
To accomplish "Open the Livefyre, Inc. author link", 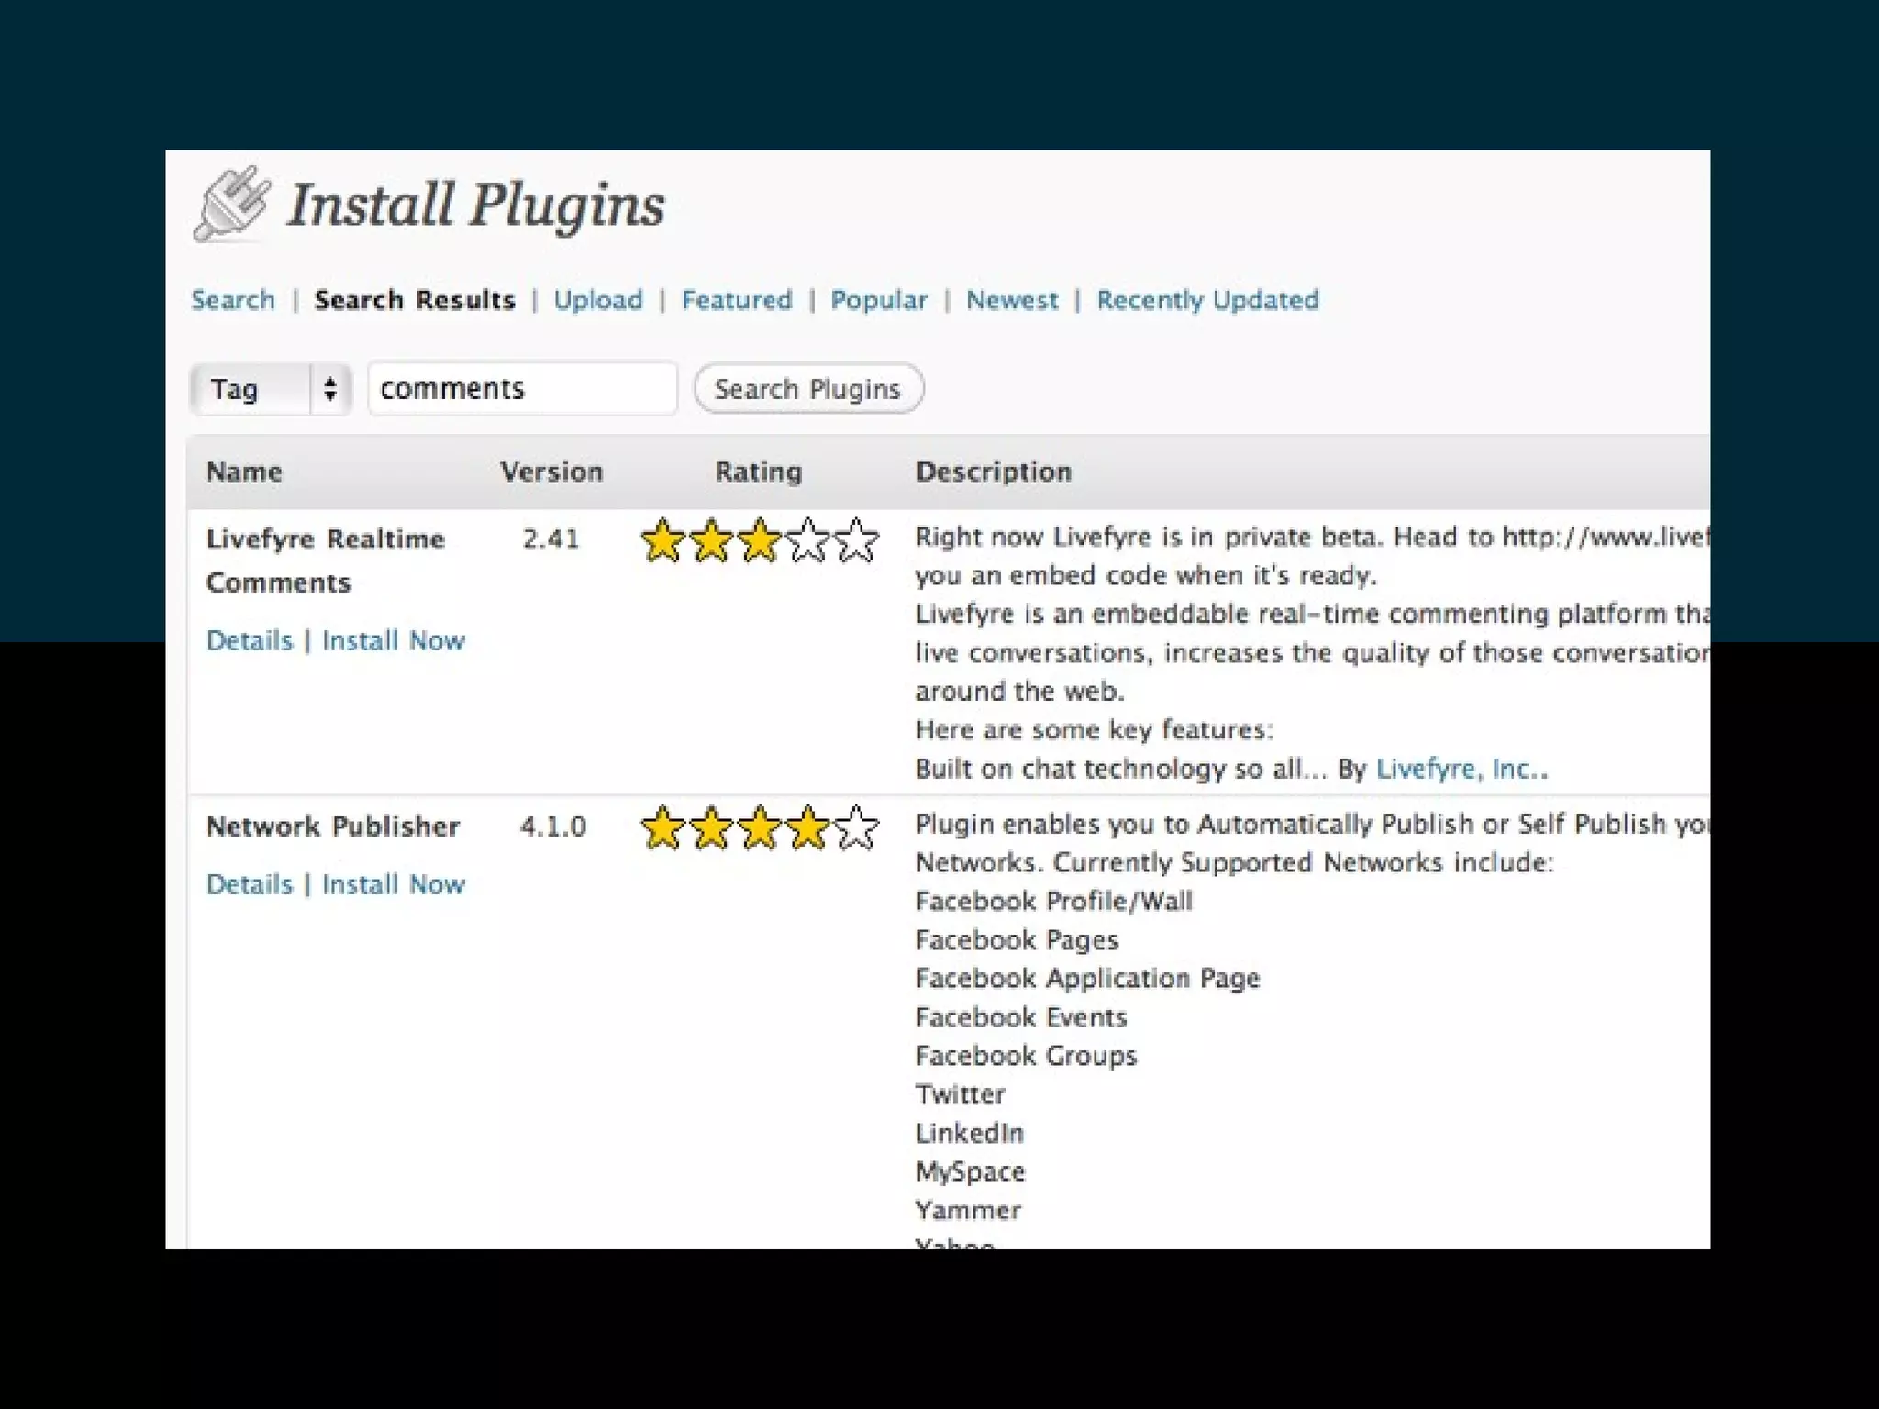I will (1459, 769).
